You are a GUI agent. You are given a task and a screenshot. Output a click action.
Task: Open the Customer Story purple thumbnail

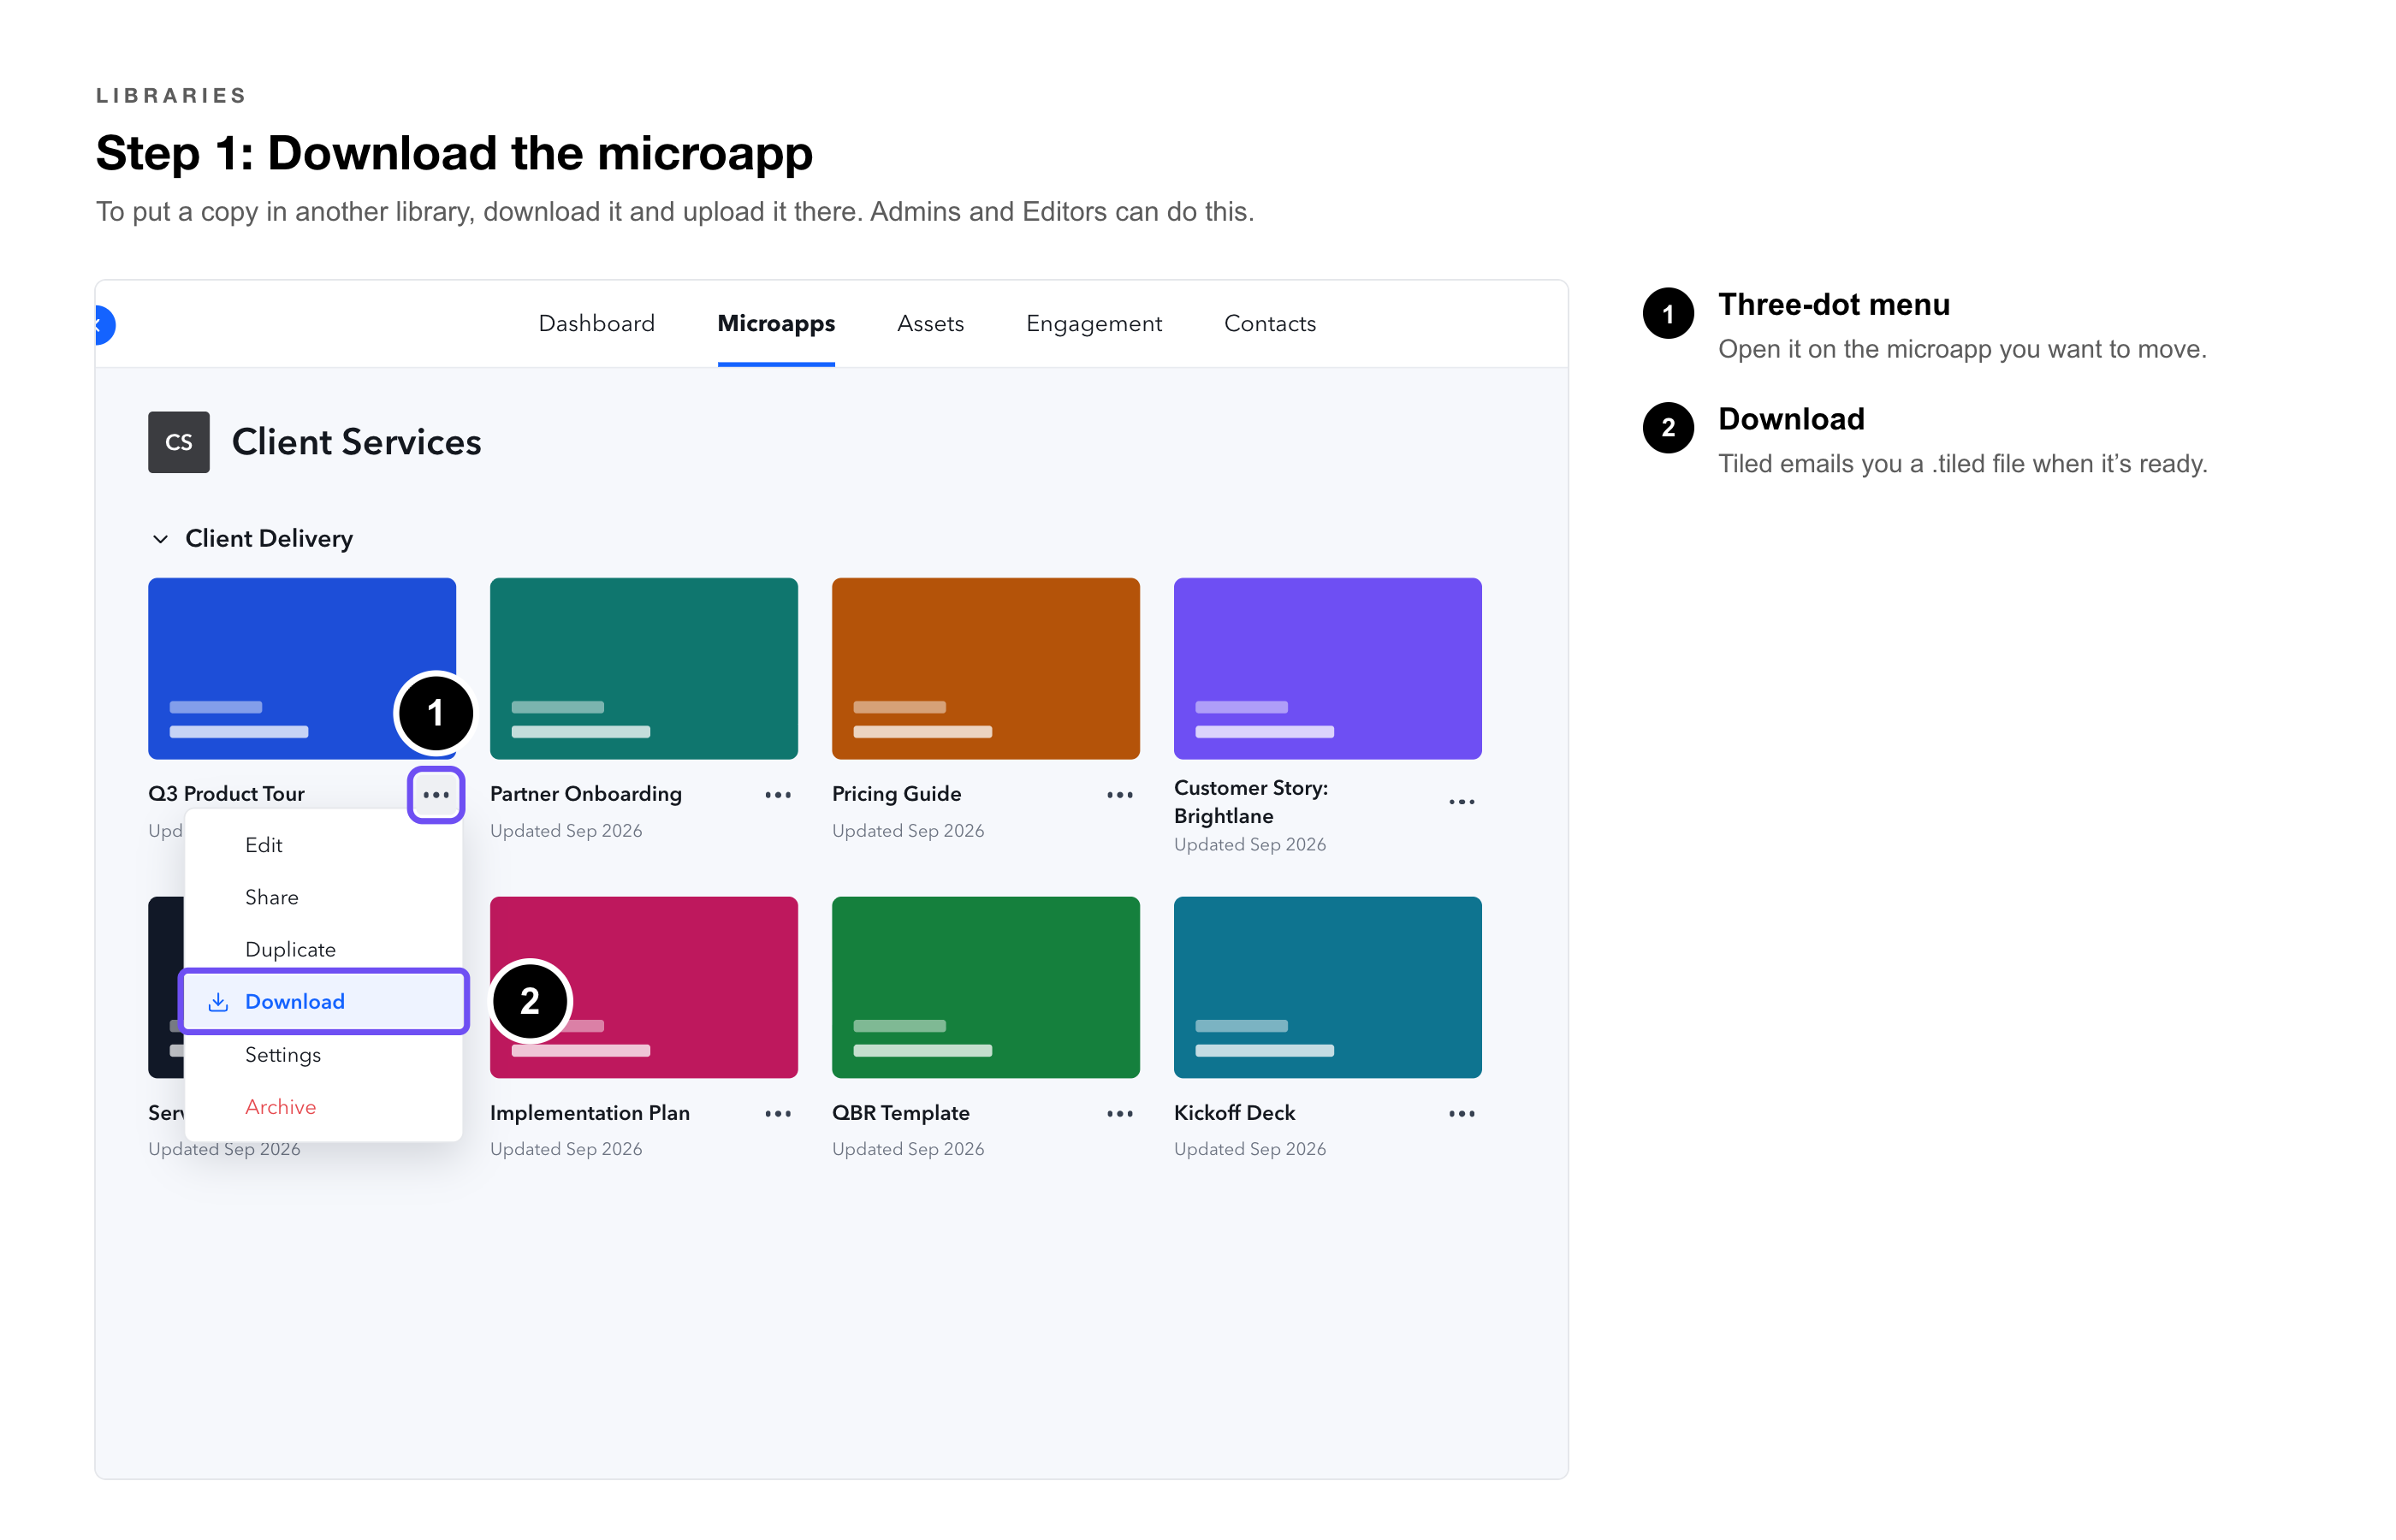click(x=1328, y=668)
